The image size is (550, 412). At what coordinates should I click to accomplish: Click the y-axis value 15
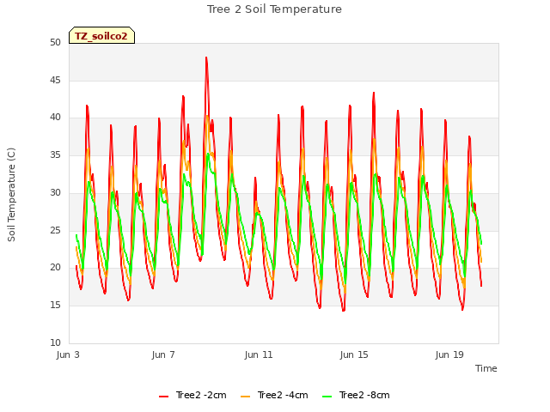pos(55,306)
